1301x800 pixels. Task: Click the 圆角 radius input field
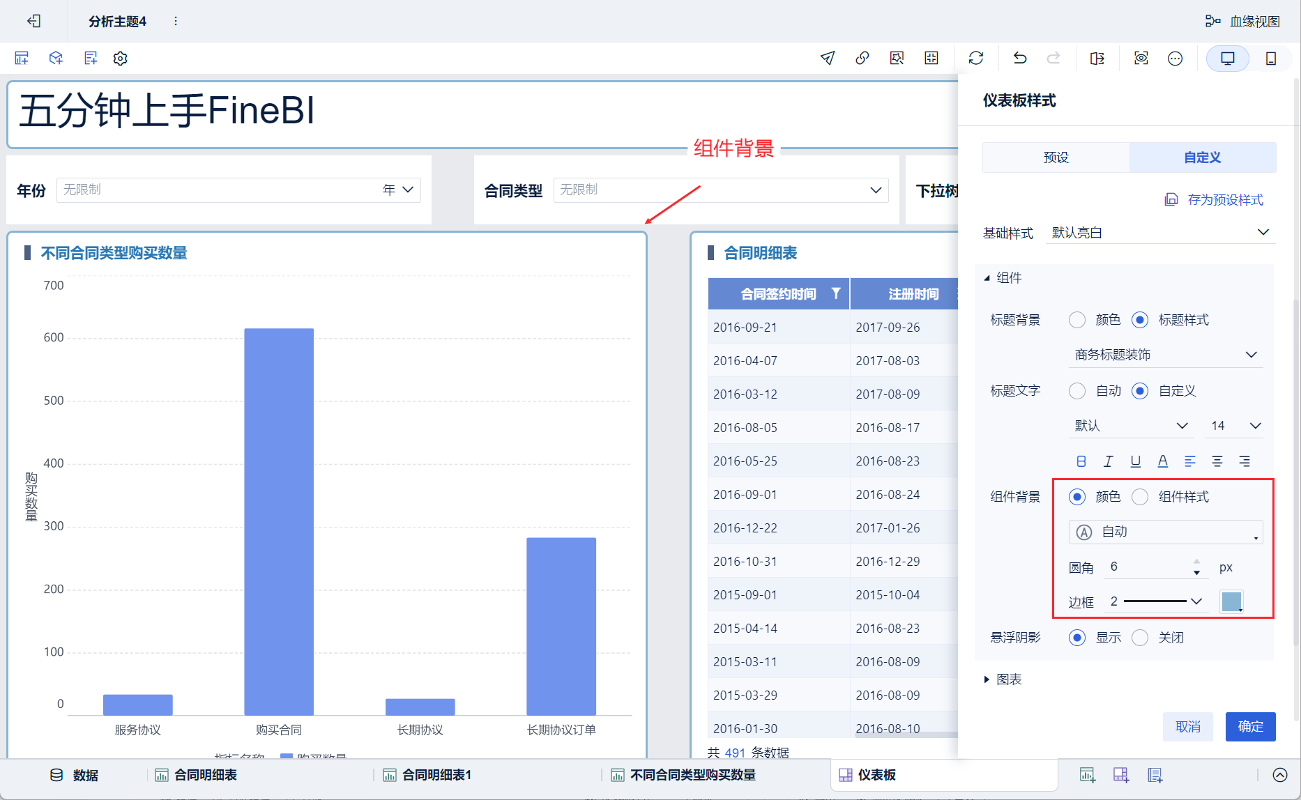pyautogui.click(x=1147, y=567)
